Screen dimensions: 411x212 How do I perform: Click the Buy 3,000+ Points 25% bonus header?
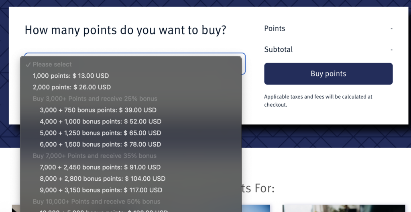(95, 99)
